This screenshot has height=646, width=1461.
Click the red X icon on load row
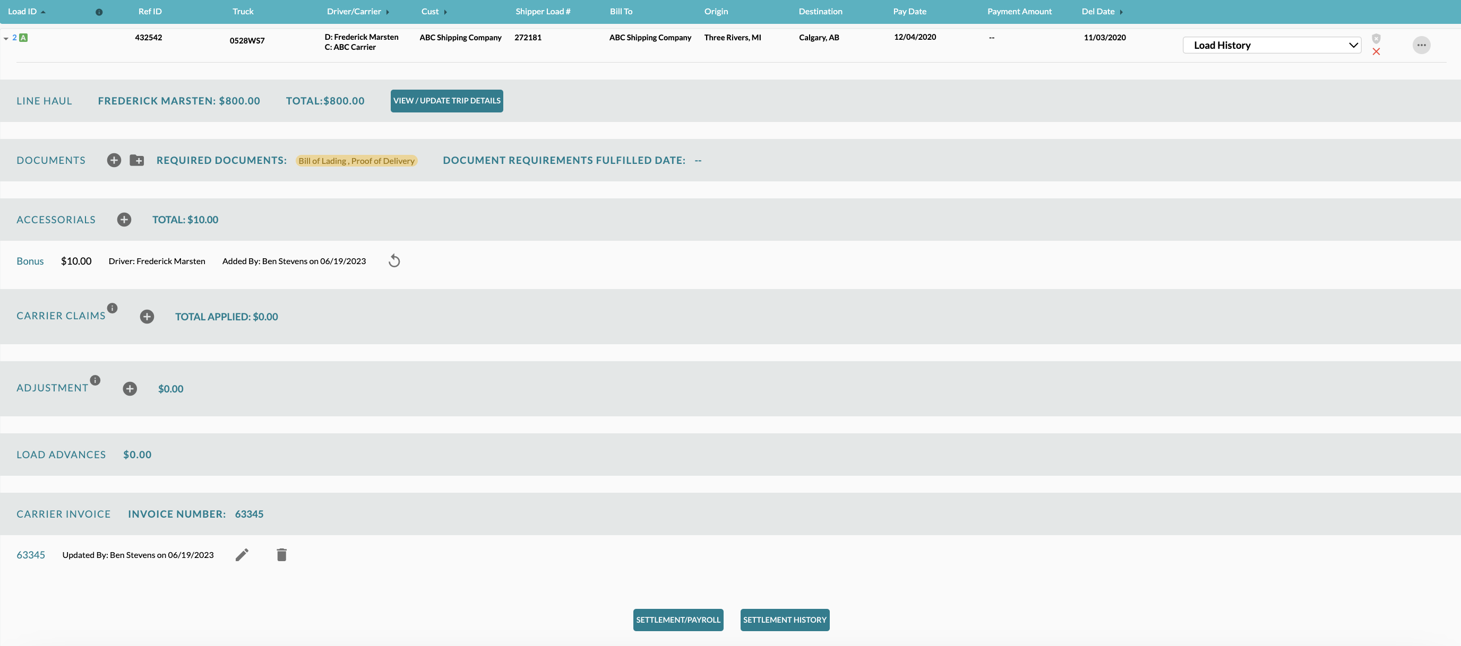pyautogui.click(x=1376, y=51)
